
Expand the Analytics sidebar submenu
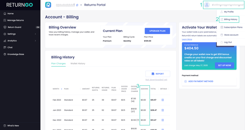coord(35,41)
